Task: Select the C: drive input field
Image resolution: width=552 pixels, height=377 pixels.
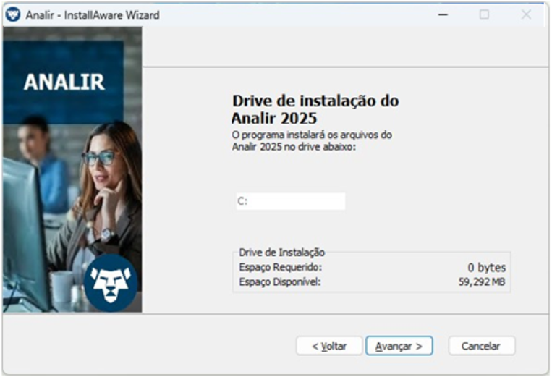Action: (290, 201)
